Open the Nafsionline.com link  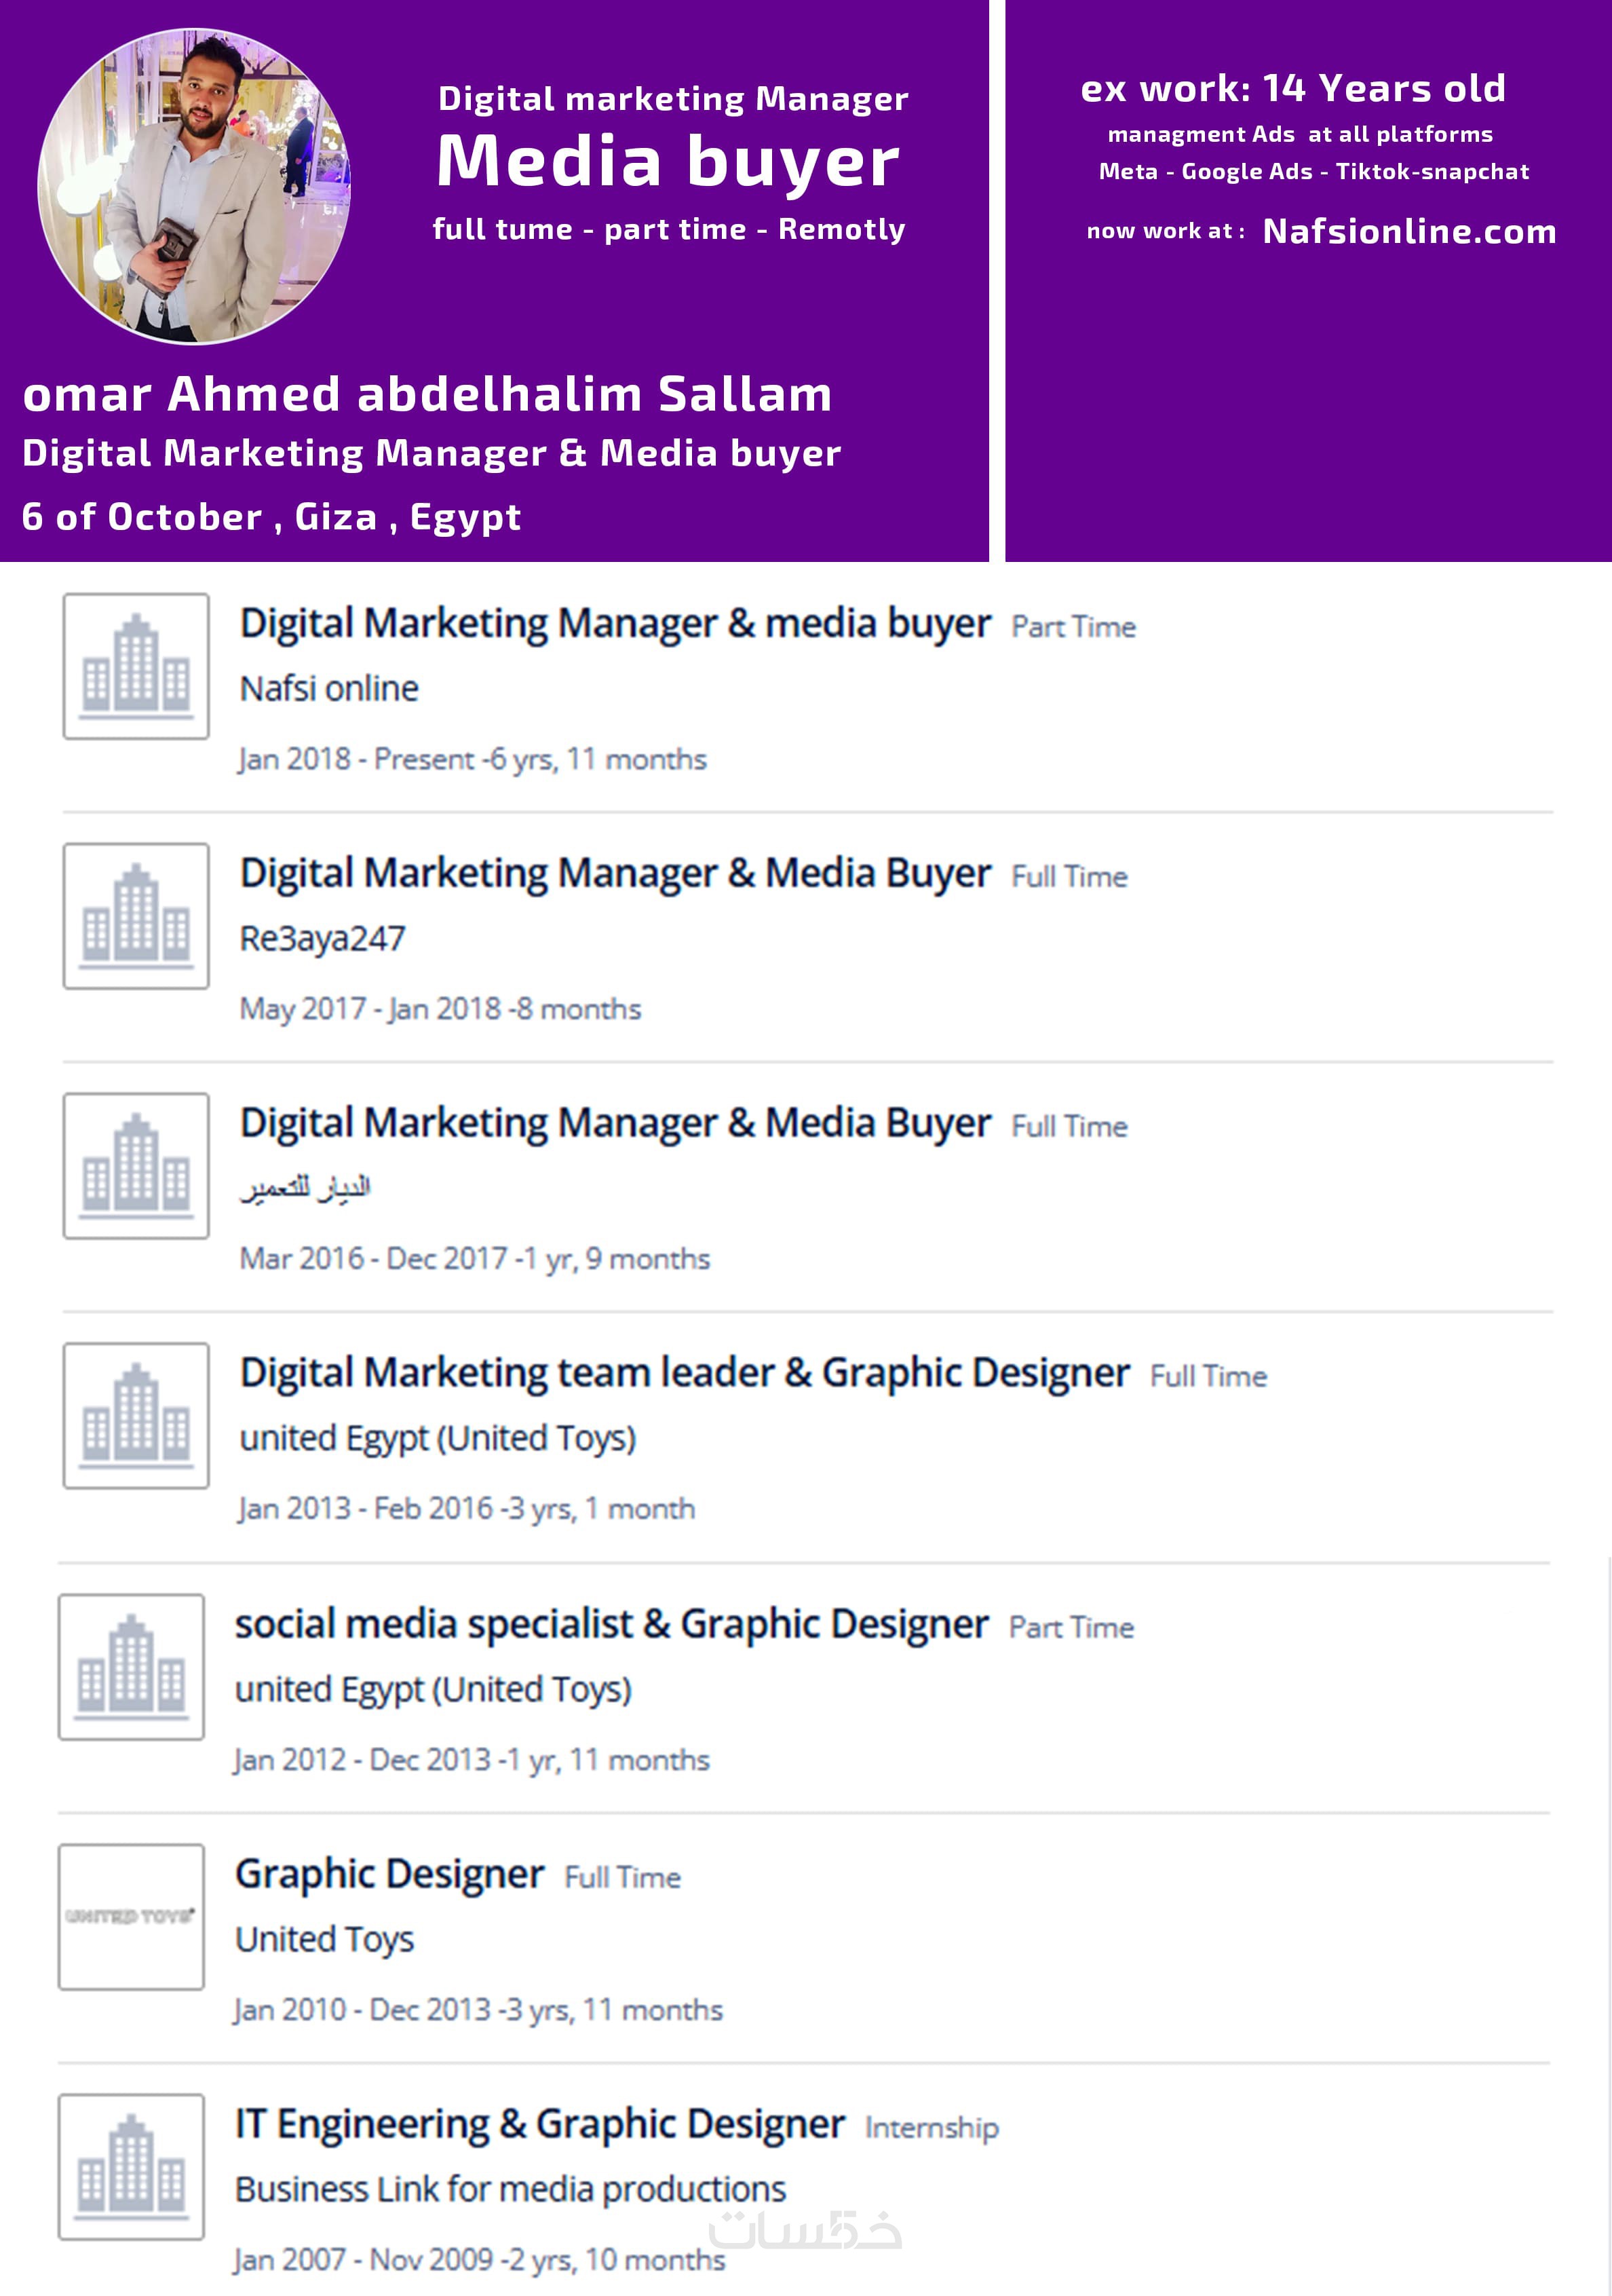(1409, 232)
